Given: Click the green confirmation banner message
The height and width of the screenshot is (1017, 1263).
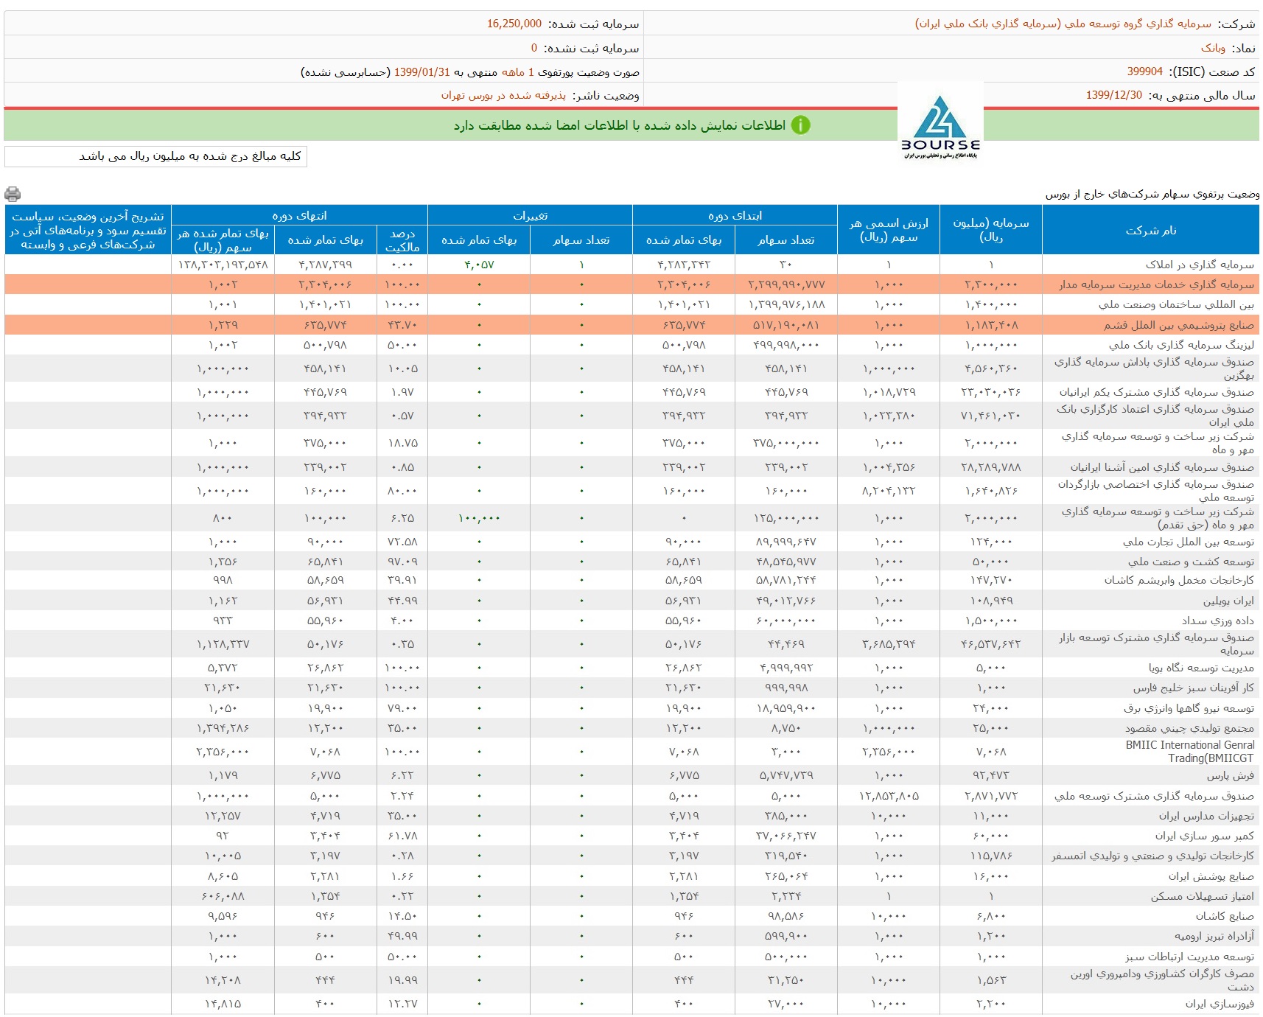Looking at the screenshot, I should click(620, 125).
